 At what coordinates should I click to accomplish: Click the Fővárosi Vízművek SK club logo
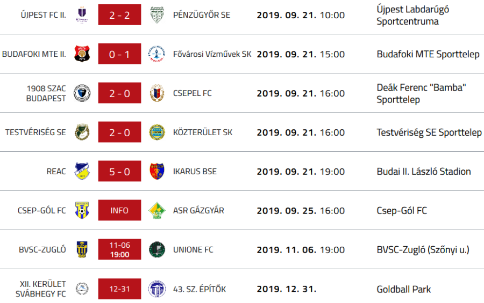tap(156, 54)
